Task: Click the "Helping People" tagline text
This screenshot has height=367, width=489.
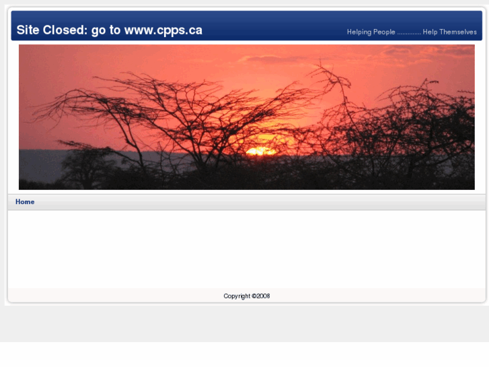Action: (371, 32)
